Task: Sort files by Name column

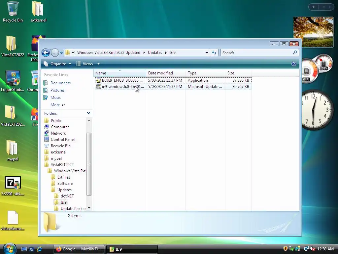Action: pos(120,73)
